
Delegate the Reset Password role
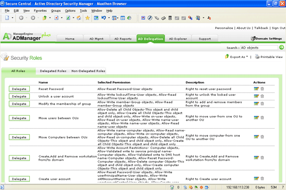coord(19,89)
